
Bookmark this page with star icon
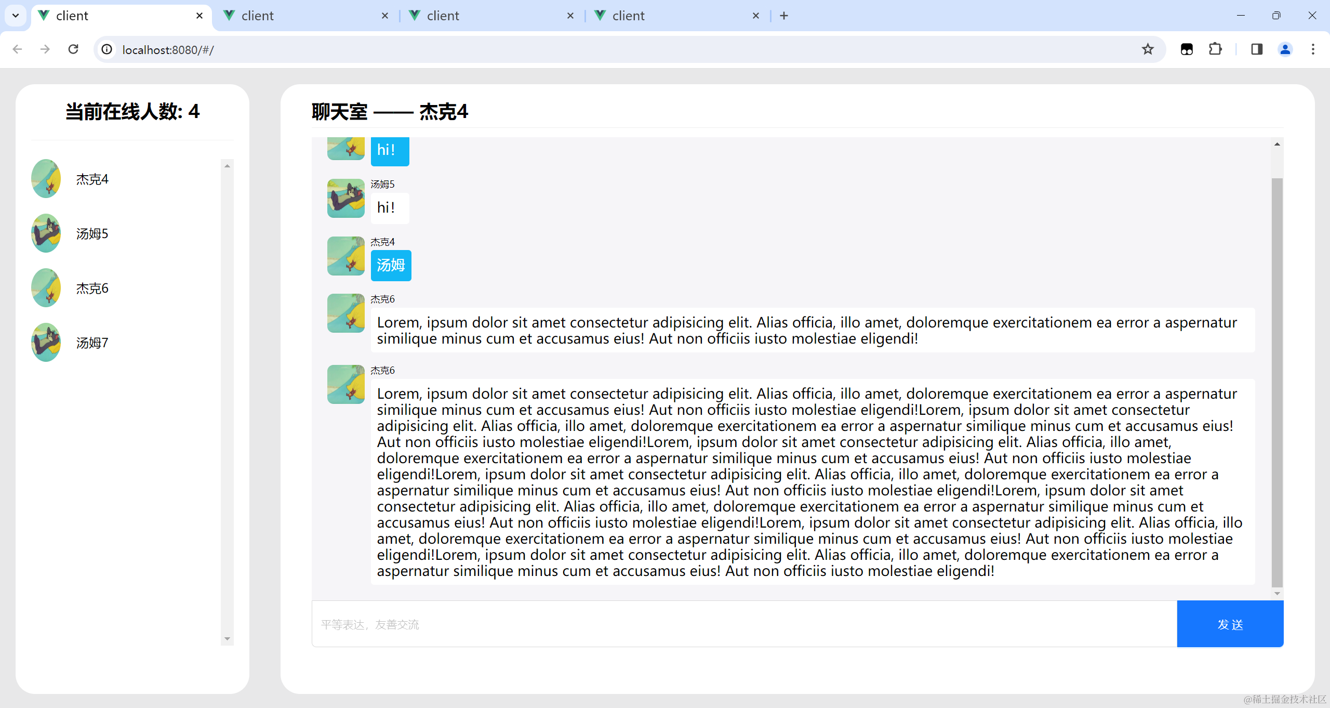click(x=1148, y=49)
